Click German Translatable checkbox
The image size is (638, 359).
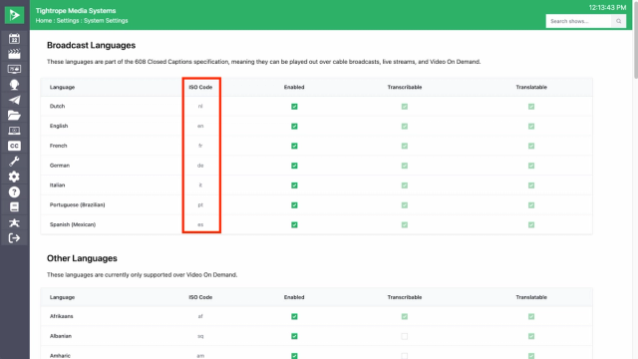531,166
